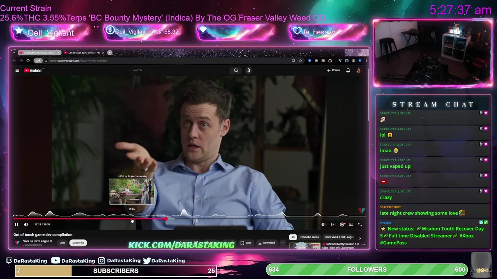Click the webcam overlay feed
Image resolution: width=497 pixels, height=279 pixels.
tap(433, 52)
